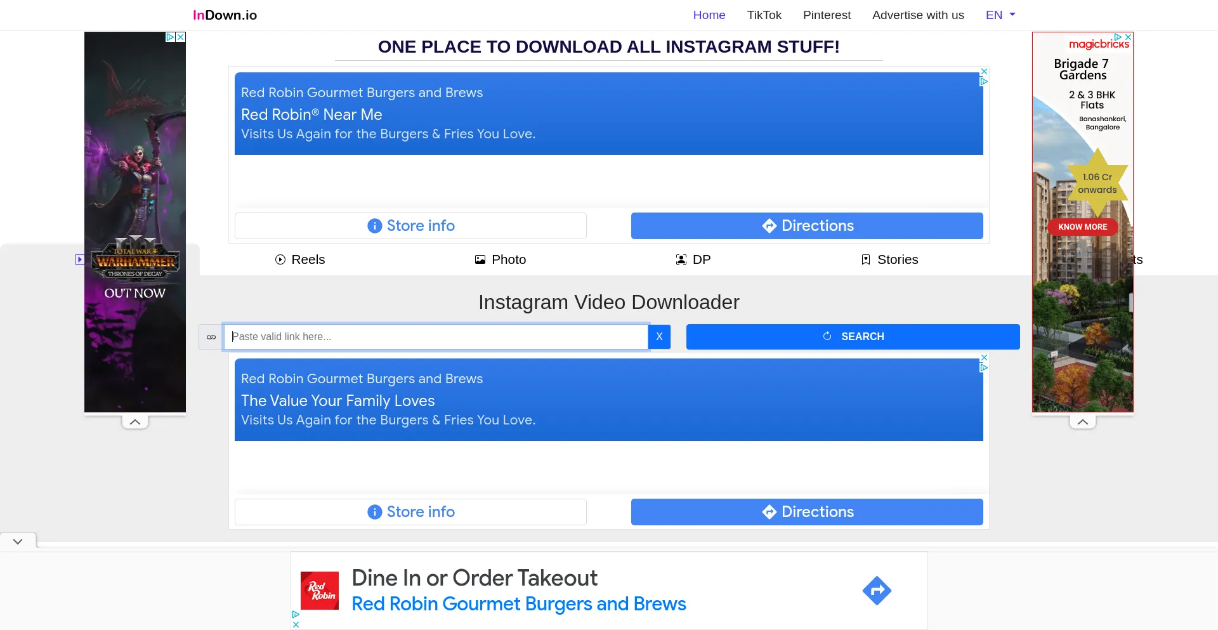Image resolution: width=1218 pixels, height=630 pixels.
Task: Click the Paste valid link input field
Action: [436, 337]
